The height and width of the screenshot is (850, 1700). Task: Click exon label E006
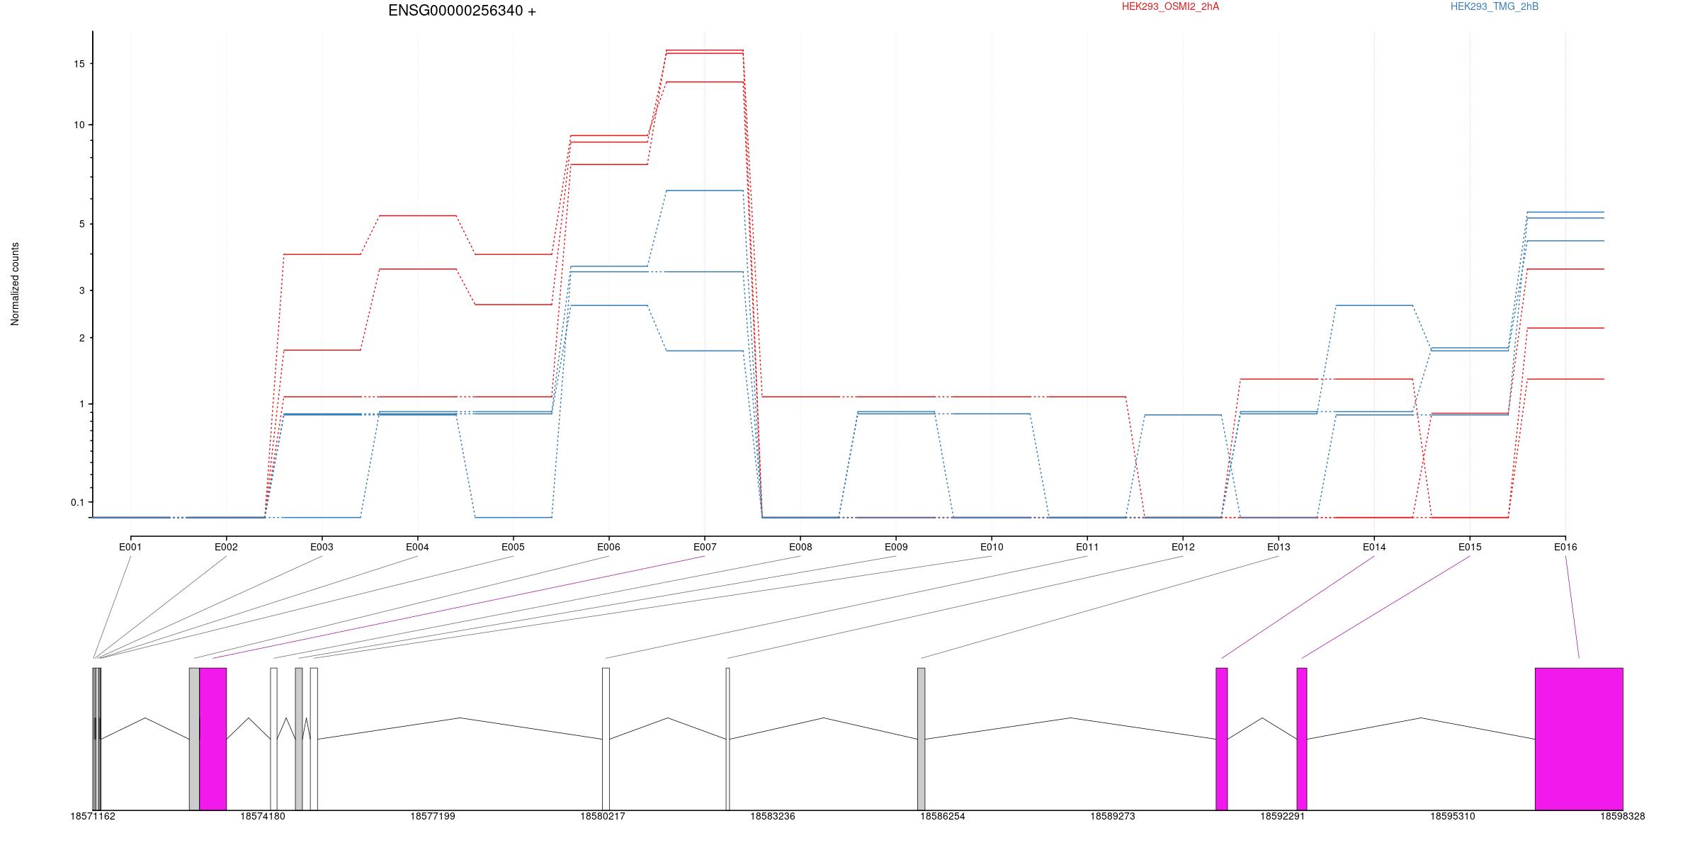point(608,547)
